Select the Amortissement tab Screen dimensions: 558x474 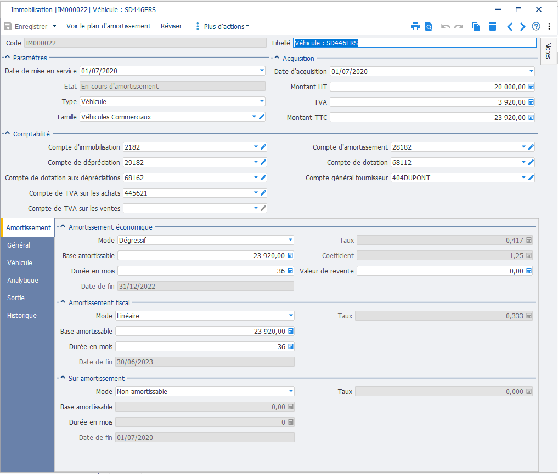pyautogui.click(x=28, y=228)
